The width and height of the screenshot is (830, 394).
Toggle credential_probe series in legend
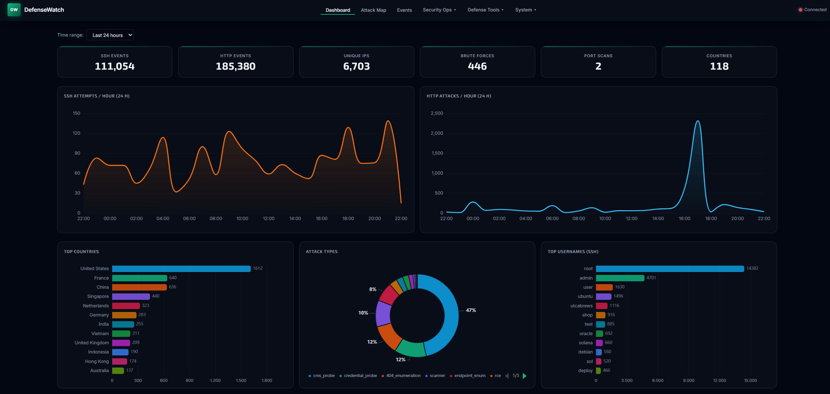(360, 375)
